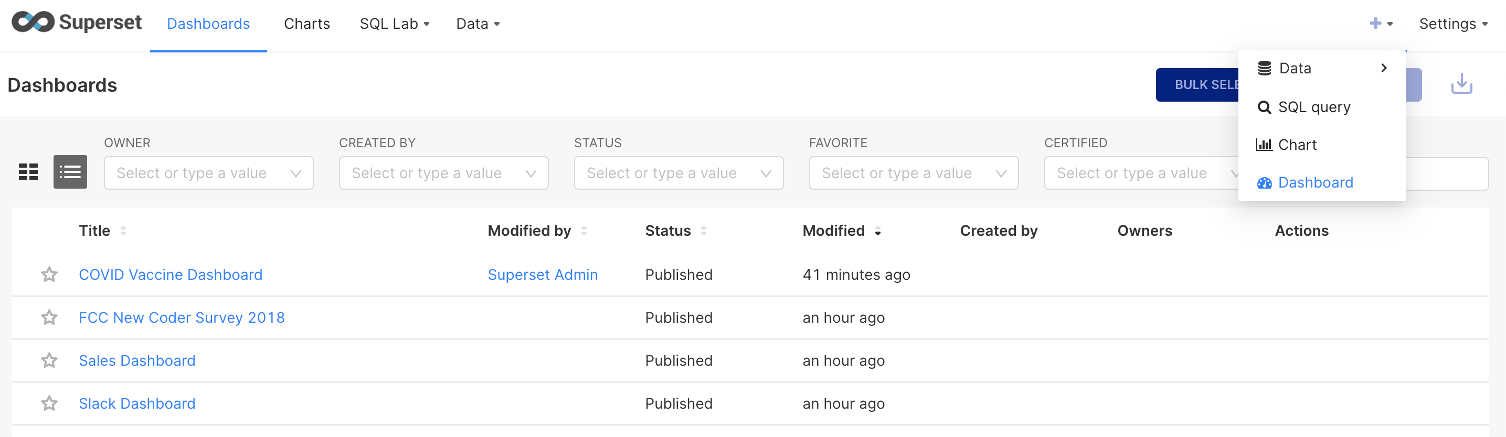Switch to list view
The width and height of the screenshot is (1506, 437).
pos(70,172)
